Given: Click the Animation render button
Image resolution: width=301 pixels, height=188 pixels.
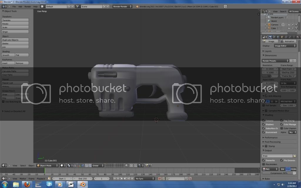Looking at the screenshot, I should coord(288,41).
